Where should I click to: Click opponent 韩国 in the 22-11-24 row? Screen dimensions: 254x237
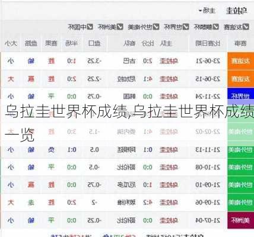coord(129,97)
